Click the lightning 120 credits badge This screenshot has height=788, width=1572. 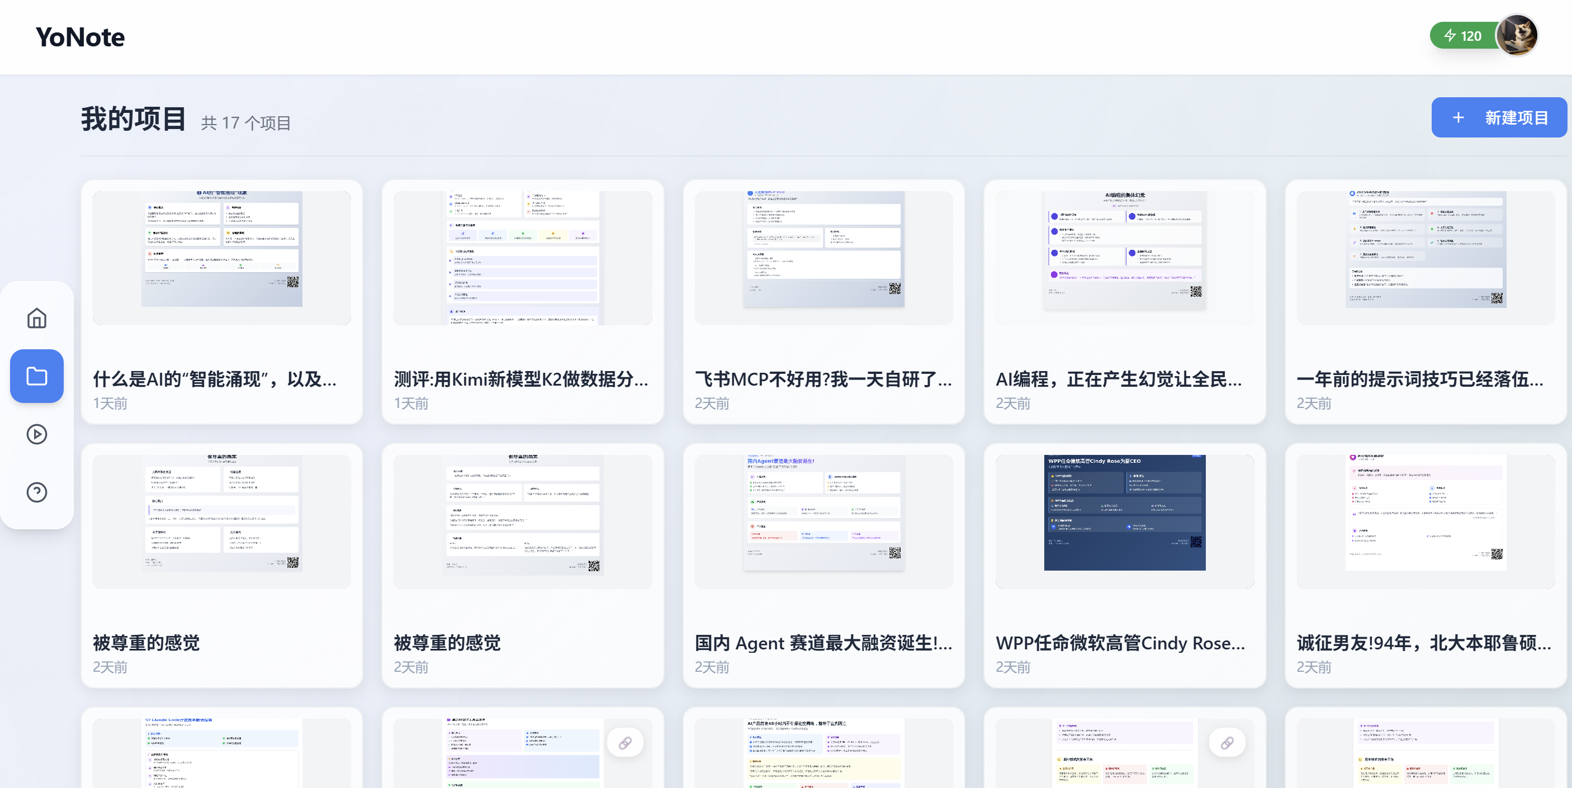click(x=1462, y=36)
